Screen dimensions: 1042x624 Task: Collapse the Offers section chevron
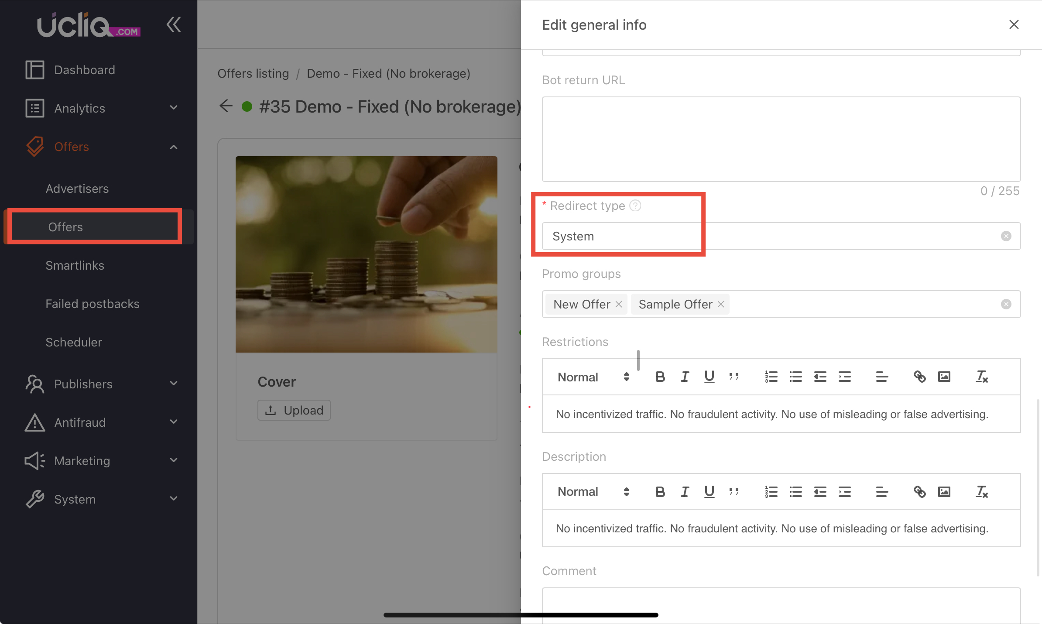pyautogui.click(x=174, y=147)
